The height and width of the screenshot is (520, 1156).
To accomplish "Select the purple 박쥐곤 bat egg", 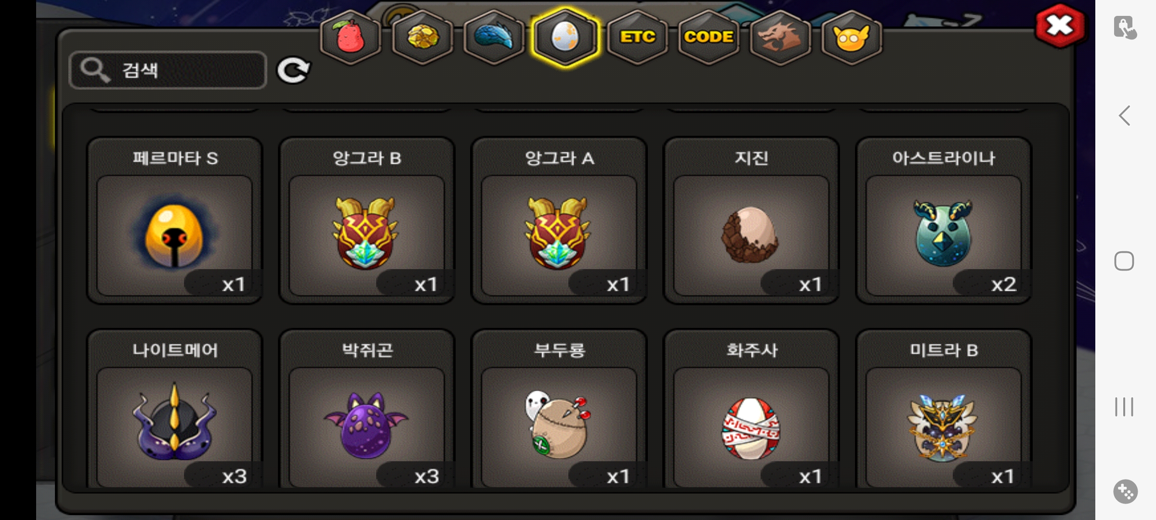I will 367,409.
